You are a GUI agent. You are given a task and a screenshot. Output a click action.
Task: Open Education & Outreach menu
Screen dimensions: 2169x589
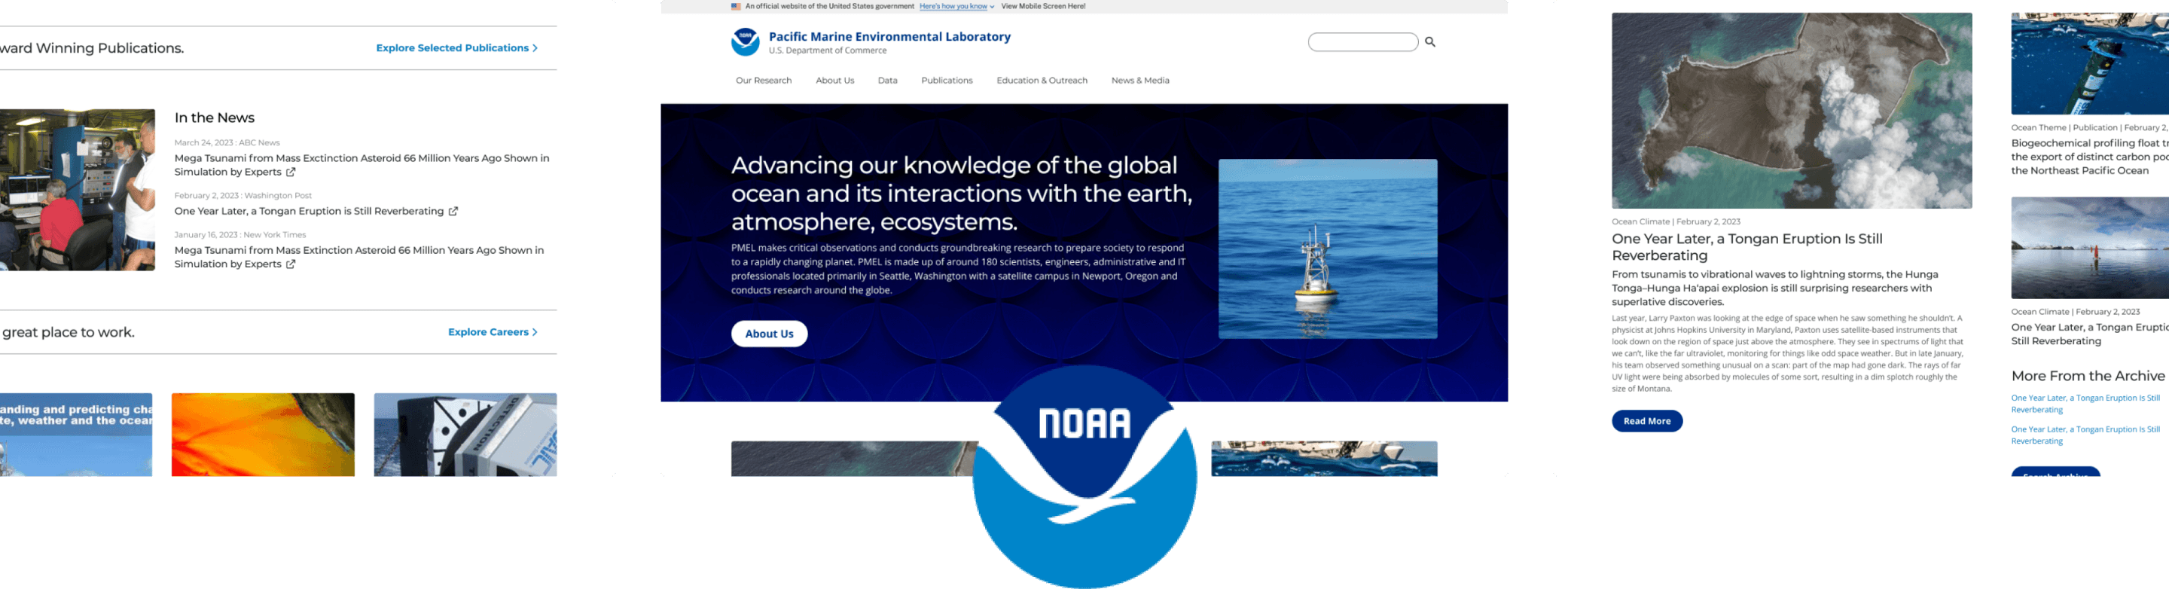click(x=1042, y=81)
